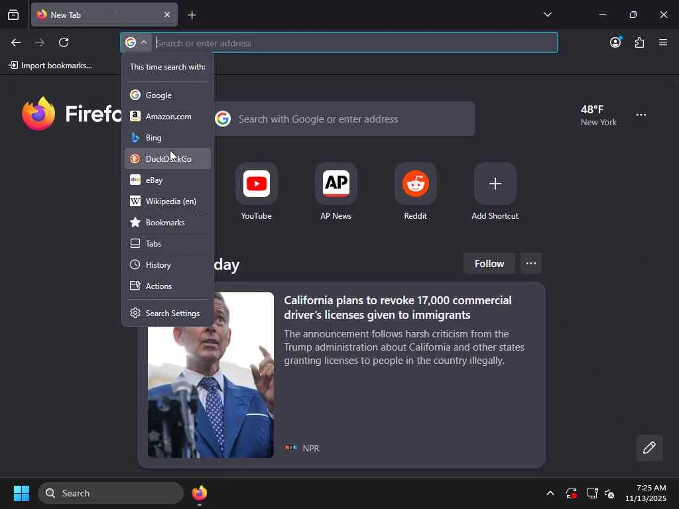Click the pencil customize page button

point(649,447)
